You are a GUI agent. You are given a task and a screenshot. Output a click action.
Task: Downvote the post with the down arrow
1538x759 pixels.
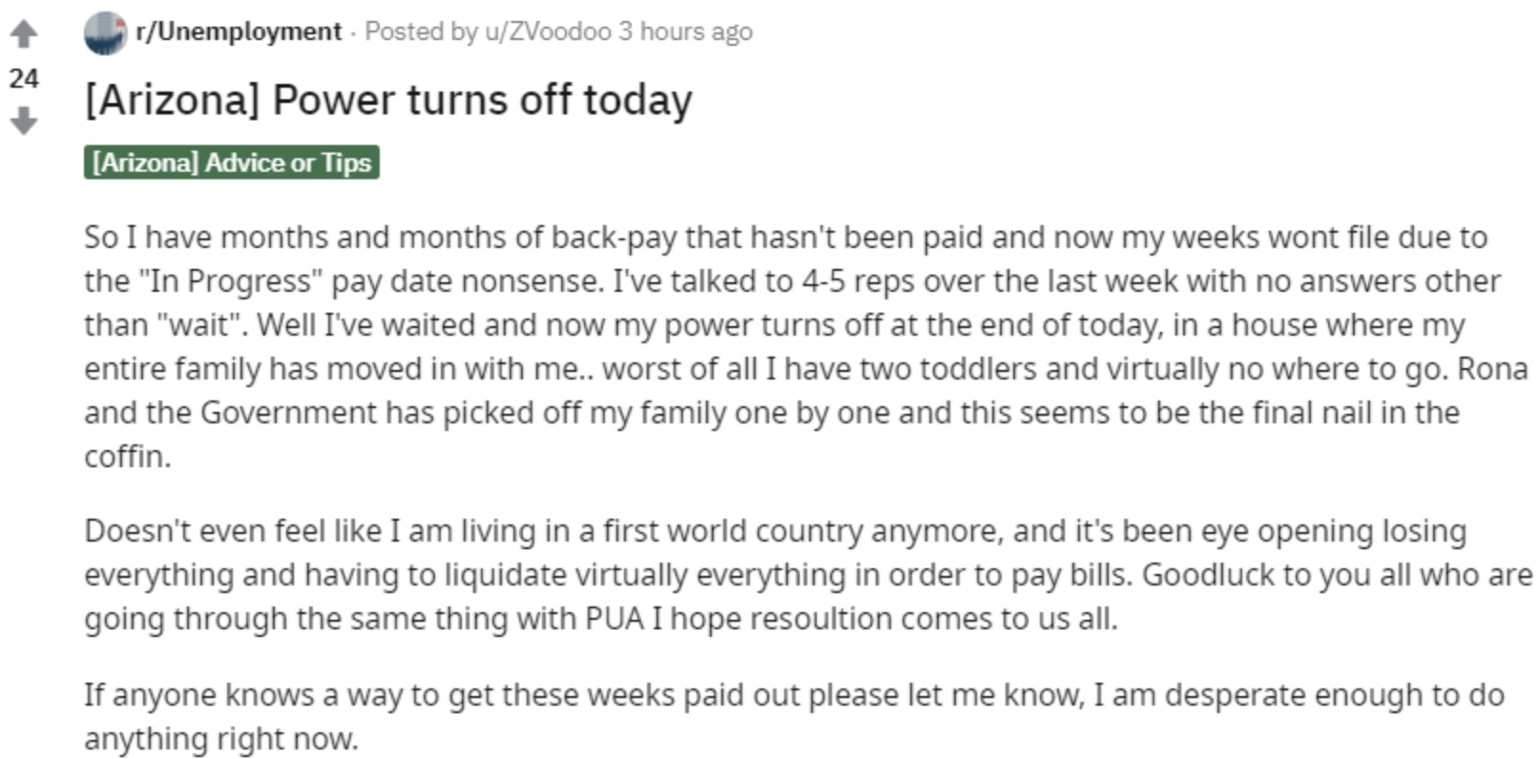tap(24, 121)
